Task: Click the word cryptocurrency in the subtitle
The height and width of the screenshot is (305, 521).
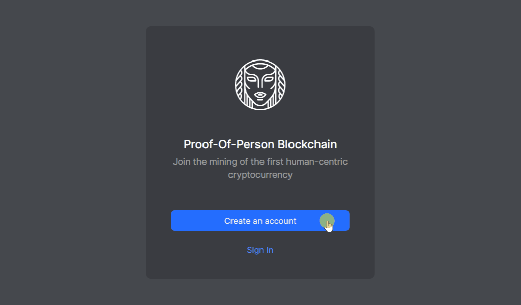Action: (x=260, y=175)
